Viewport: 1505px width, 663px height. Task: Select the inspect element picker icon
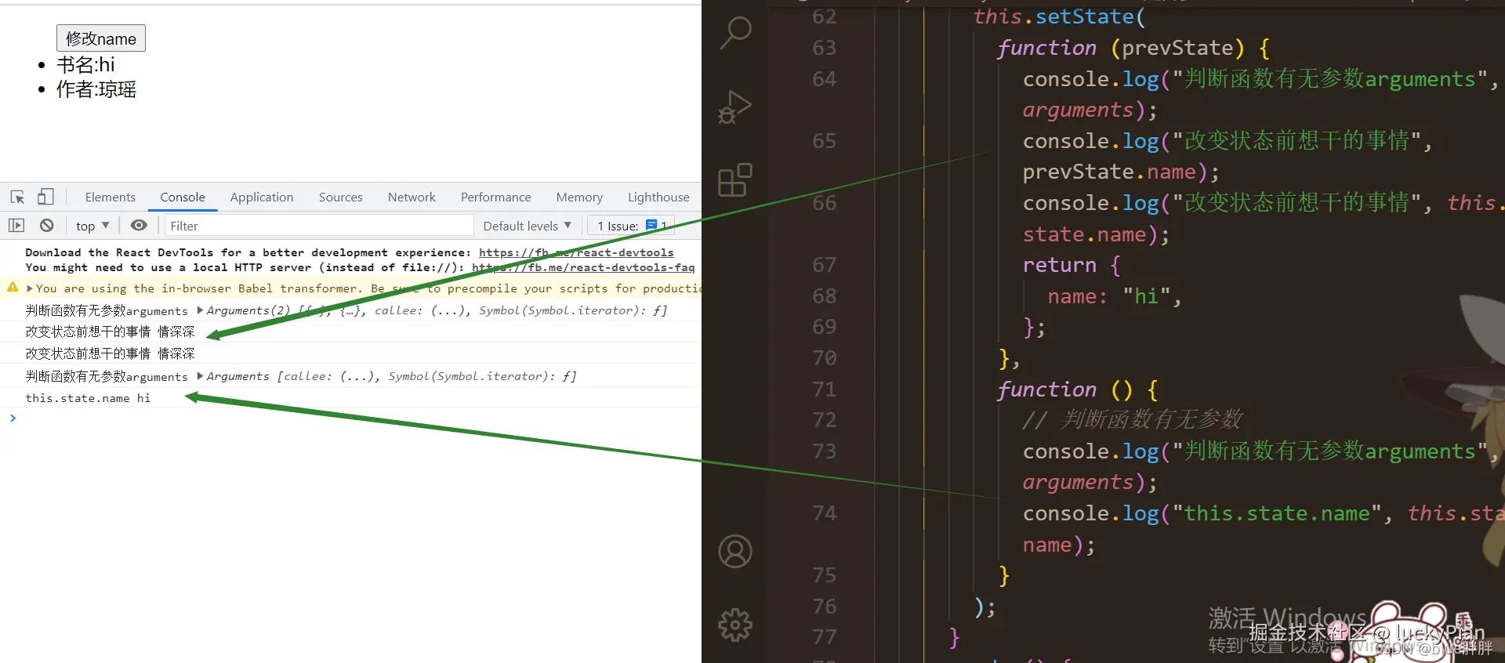(x=17, y=197)
